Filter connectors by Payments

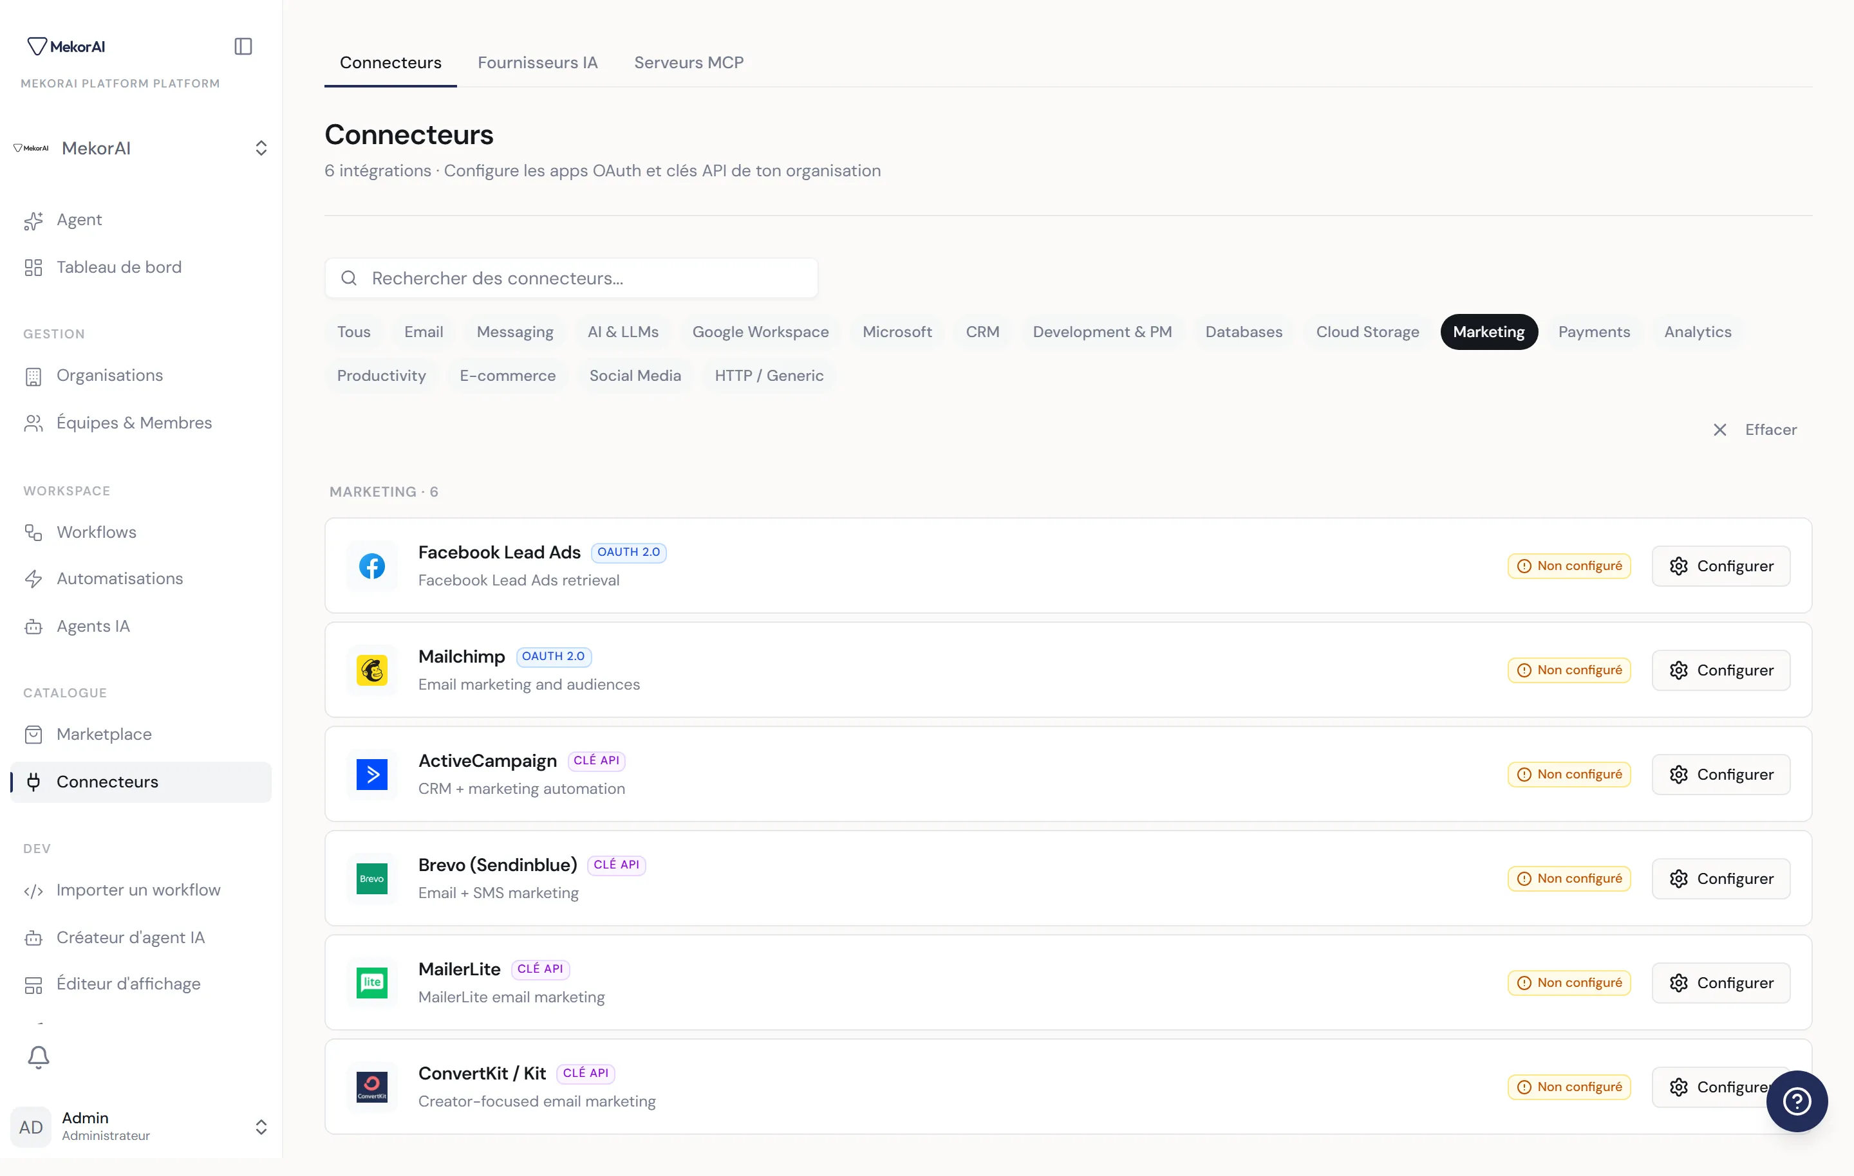pos(1594,332)
